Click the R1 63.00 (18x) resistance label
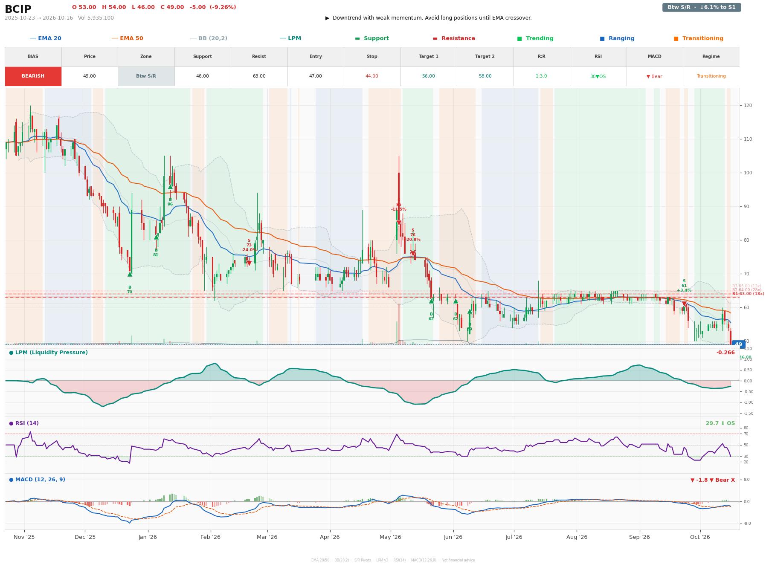The height and width of the screenshot is (567, 769). (748, 294)
